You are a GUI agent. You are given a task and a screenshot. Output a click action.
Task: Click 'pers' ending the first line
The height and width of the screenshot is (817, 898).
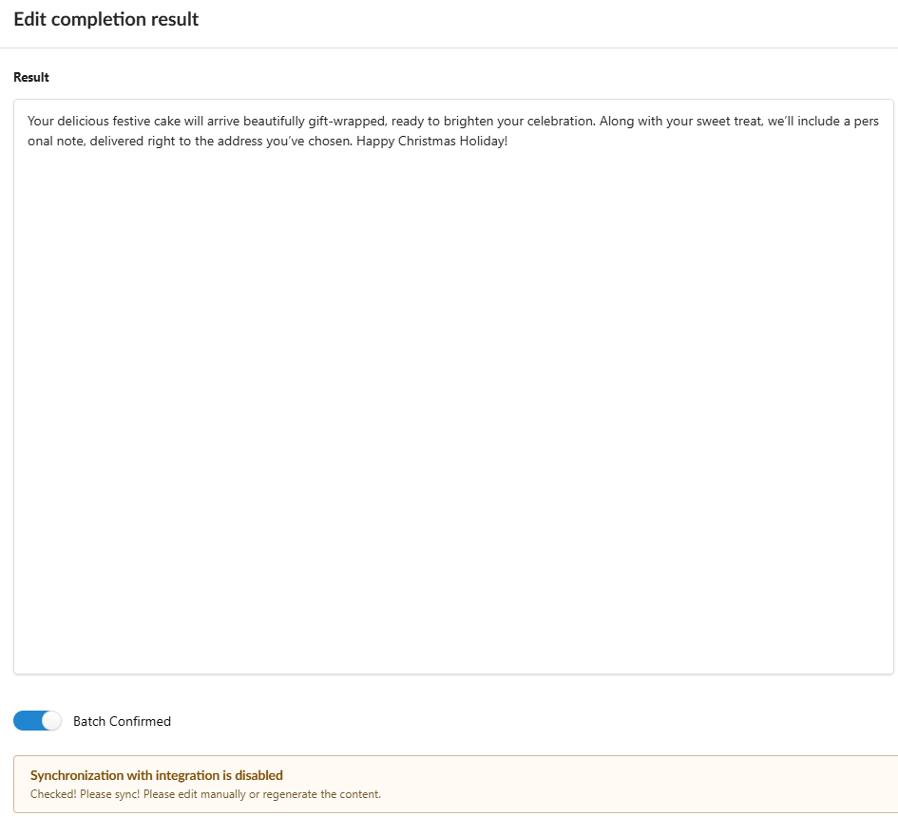pos(867,122)
